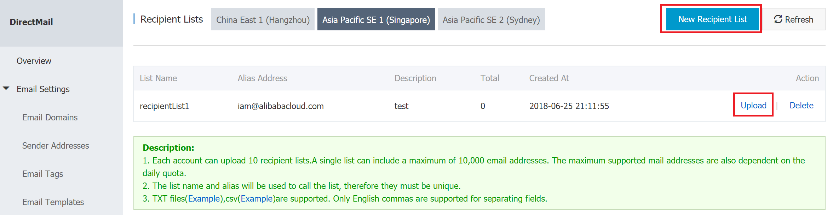Click the recipientList1 list name cell

[x=164, y=106]
